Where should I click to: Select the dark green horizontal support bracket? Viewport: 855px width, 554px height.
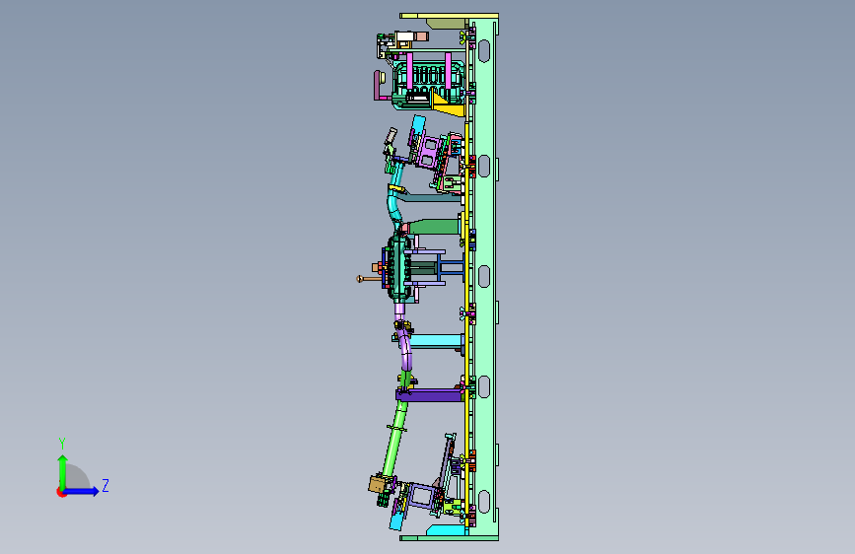click(x=436, y=227)
